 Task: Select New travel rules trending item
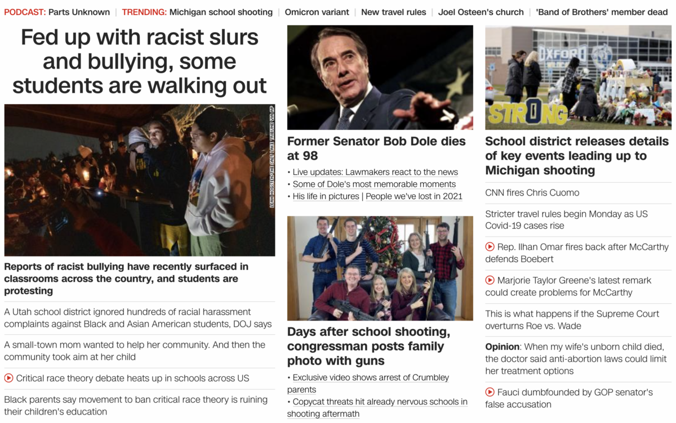click(393, 12)
